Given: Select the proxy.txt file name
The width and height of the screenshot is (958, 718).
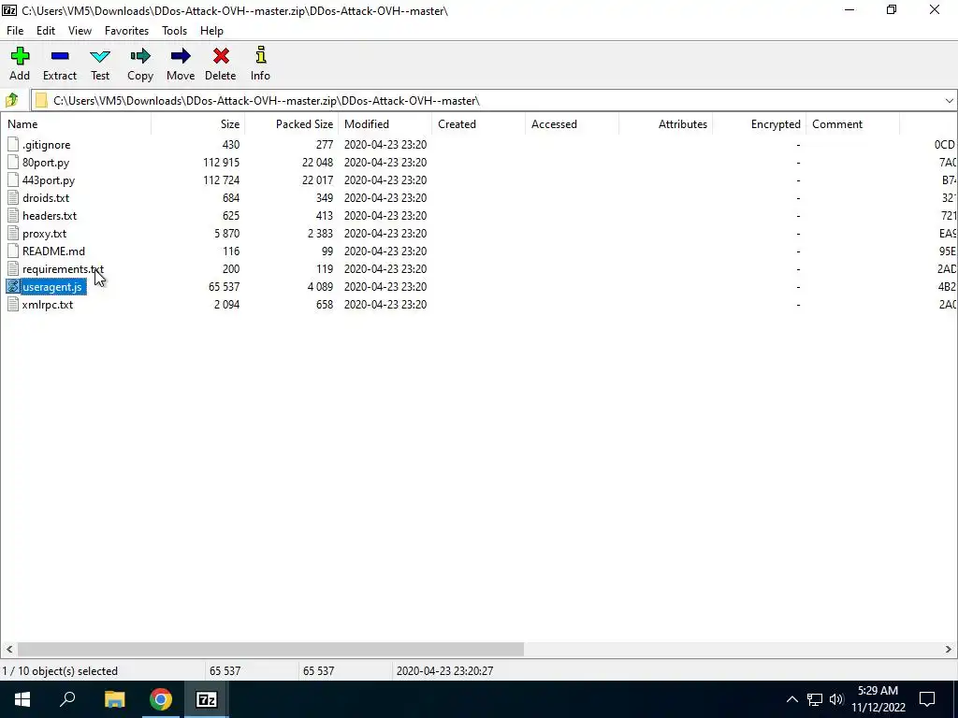Looking at the screenshot, I should pos(45,233).
